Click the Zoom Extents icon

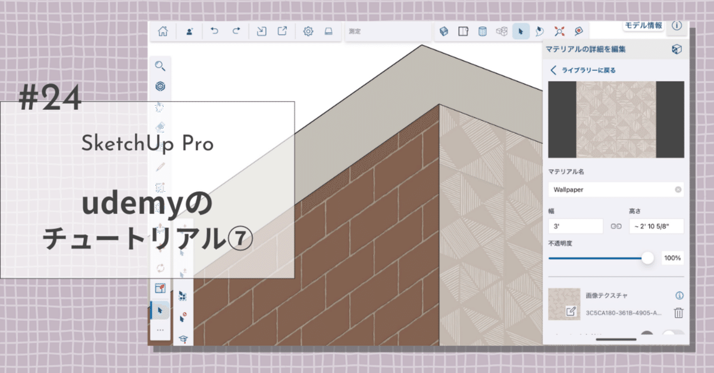pos(559,31)
